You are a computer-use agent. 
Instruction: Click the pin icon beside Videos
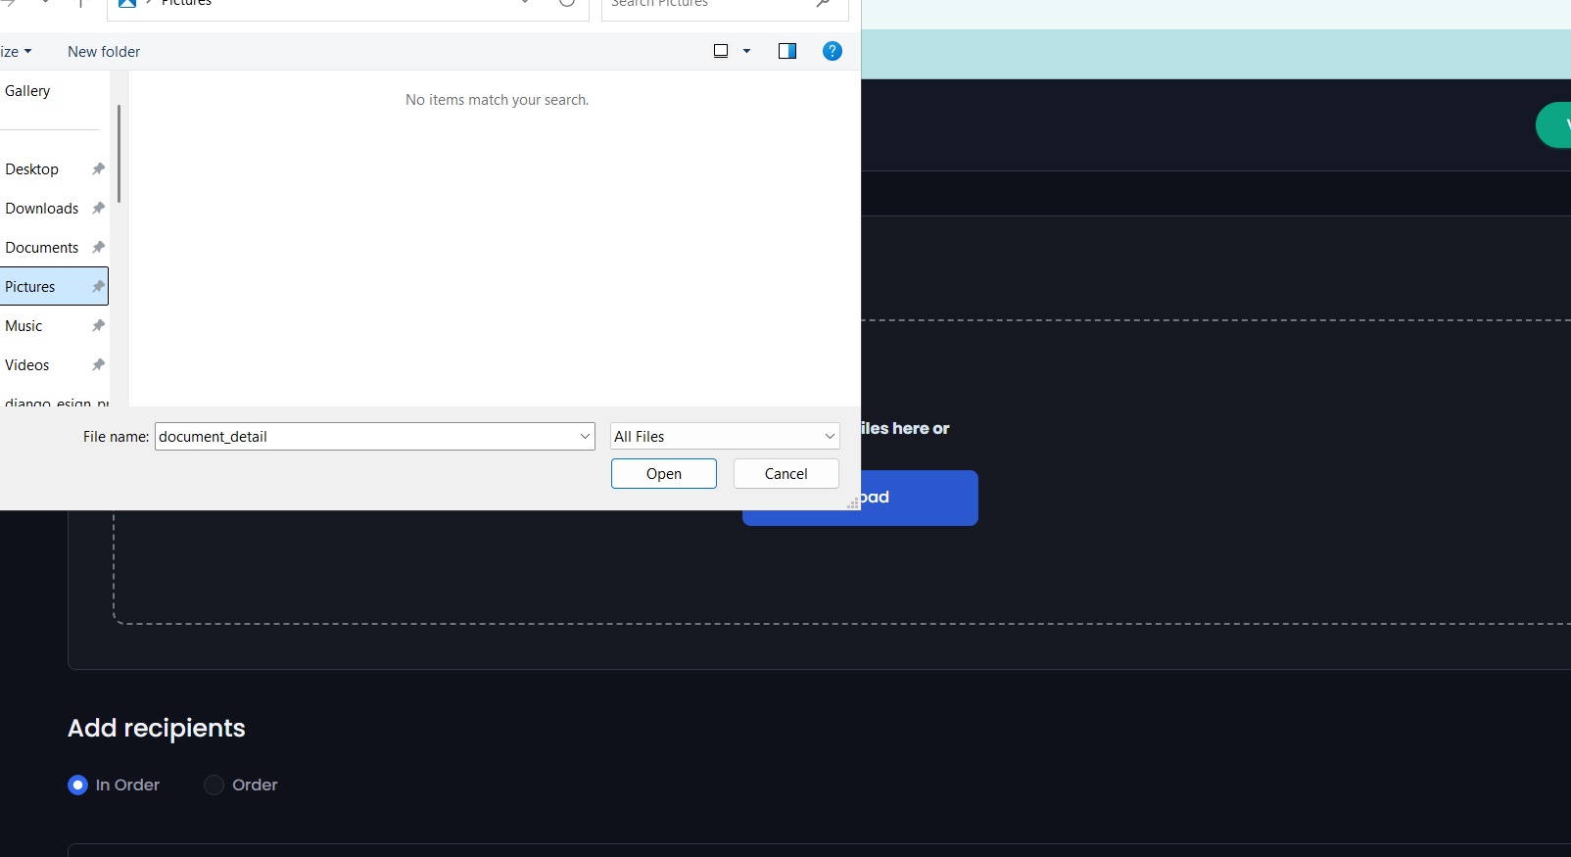pyautogui.click(x=98, y=365)
